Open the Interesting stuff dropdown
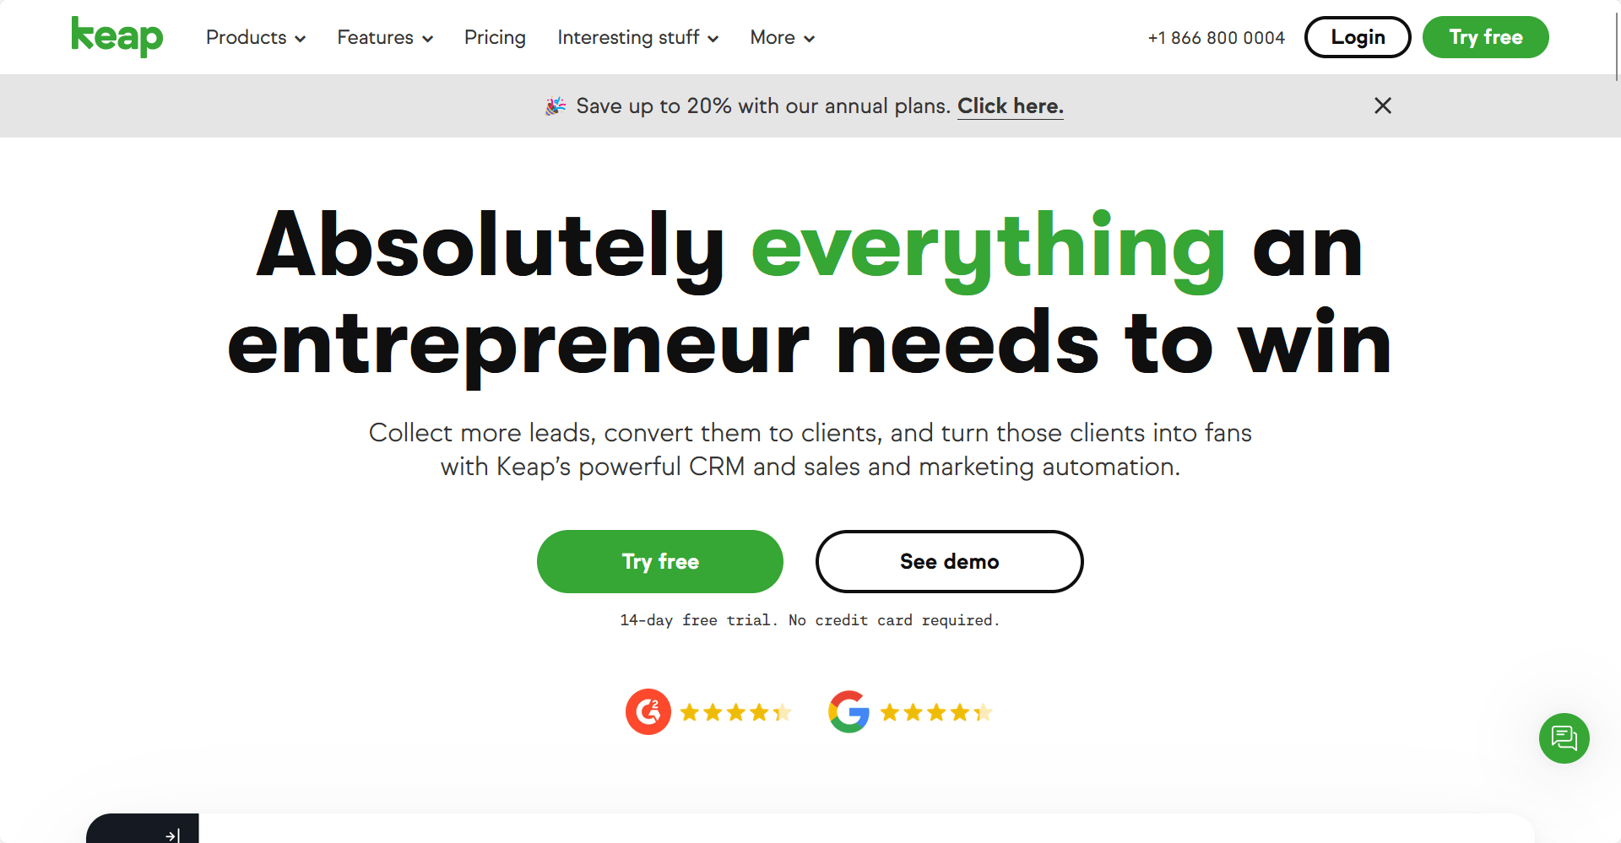 click(x=638, y=37)
